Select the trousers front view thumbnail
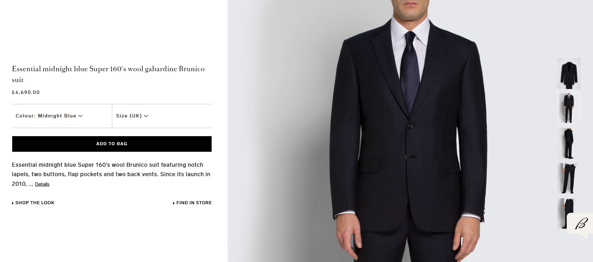593x262 pixels. [x=568, y=178]
